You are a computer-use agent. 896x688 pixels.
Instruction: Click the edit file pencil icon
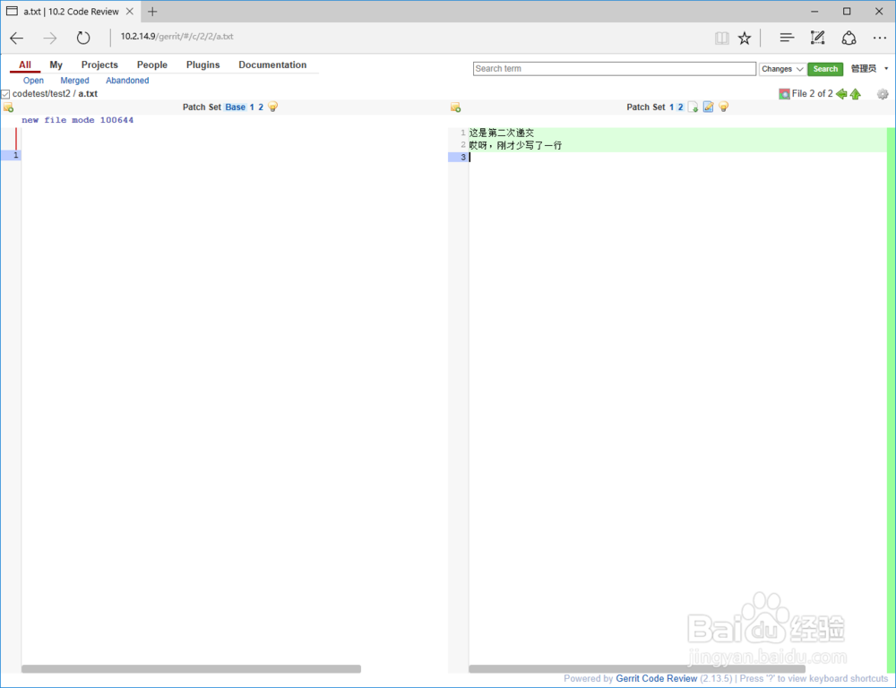click(709, 107)
